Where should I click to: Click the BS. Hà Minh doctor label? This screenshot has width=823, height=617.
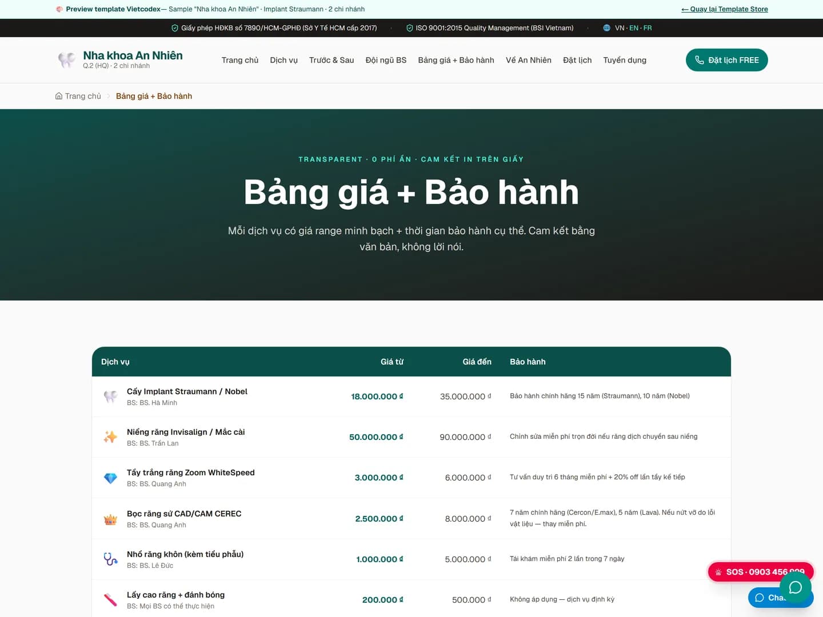[152, 403]
